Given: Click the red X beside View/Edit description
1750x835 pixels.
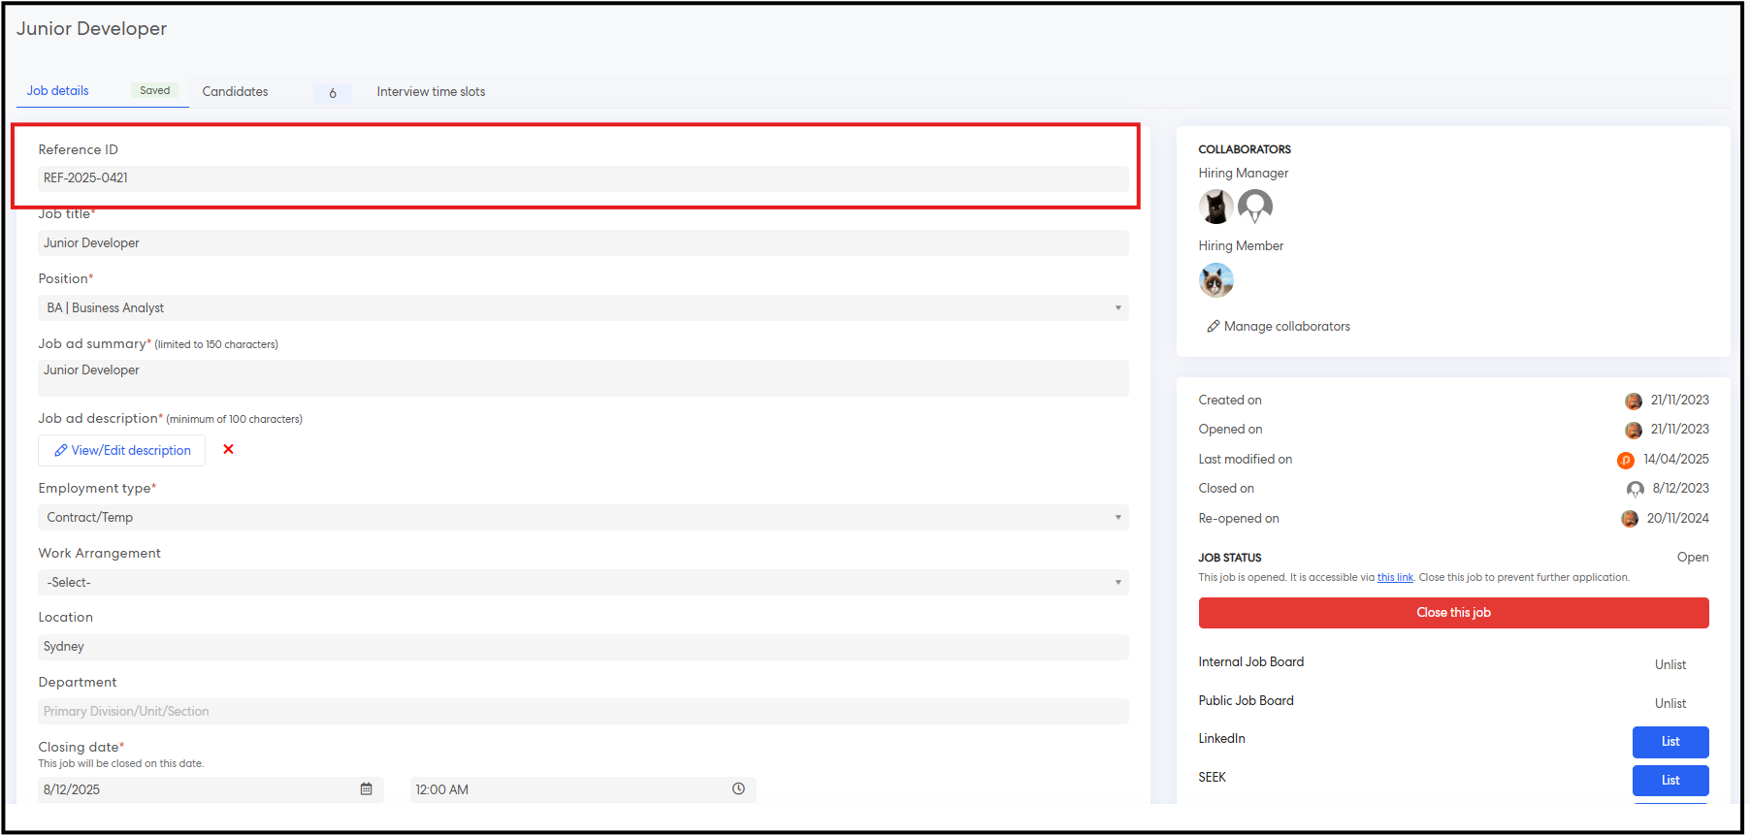Looking at the screenshot, I should tap(228, 449).
